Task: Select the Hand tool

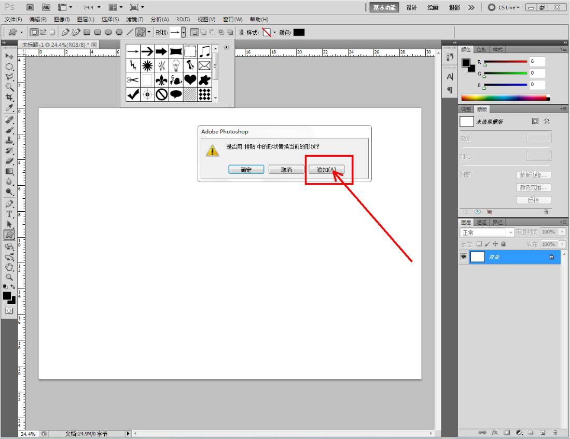Action: (x=9, y=267)
